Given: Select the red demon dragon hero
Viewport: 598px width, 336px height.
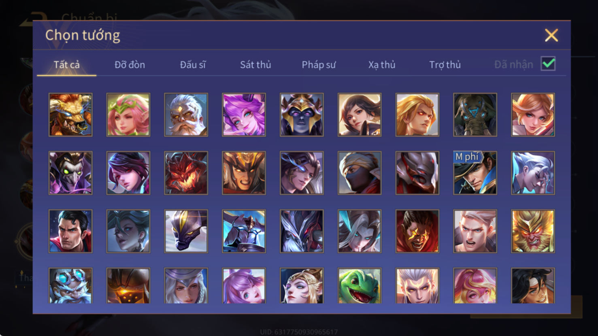Looking at the screenshot, I should [x=186, y=173].
